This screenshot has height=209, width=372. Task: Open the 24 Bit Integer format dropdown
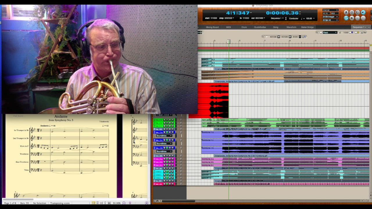pos(330,17)
